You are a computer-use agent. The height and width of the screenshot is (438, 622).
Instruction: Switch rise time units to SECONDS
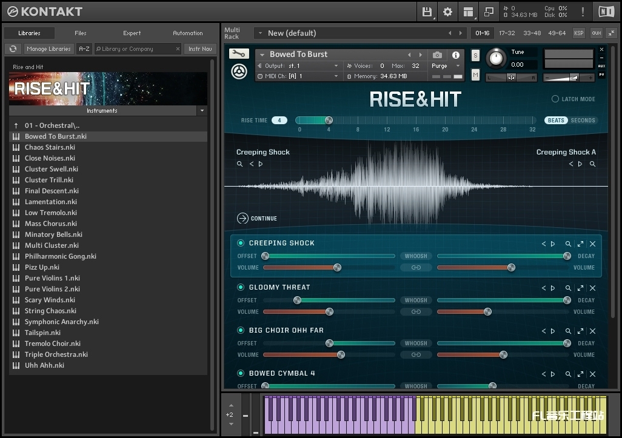point(583,120)
